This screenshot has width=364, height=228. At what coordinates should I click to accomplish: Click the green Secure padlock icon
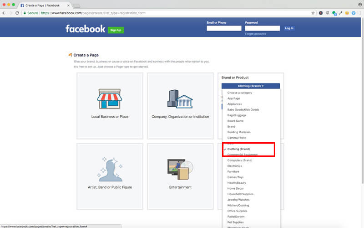(x=25, y=13)
